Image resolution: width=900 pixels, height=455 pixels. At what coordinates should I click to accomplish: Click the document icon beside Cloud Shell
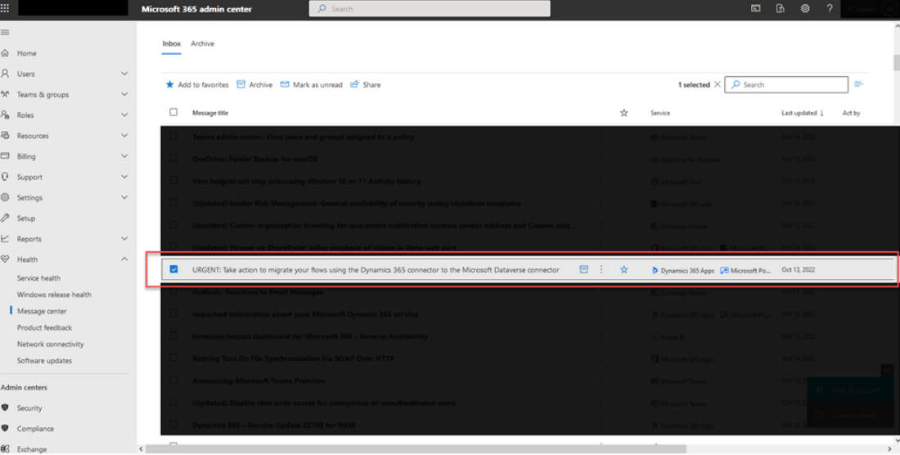pyautogui.click(x=781, y=9)
